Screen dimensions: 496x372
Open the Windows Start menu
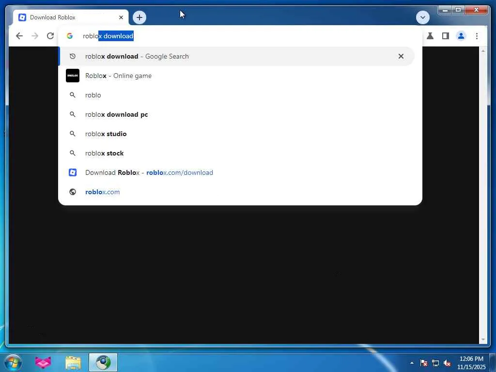(13, 362)
